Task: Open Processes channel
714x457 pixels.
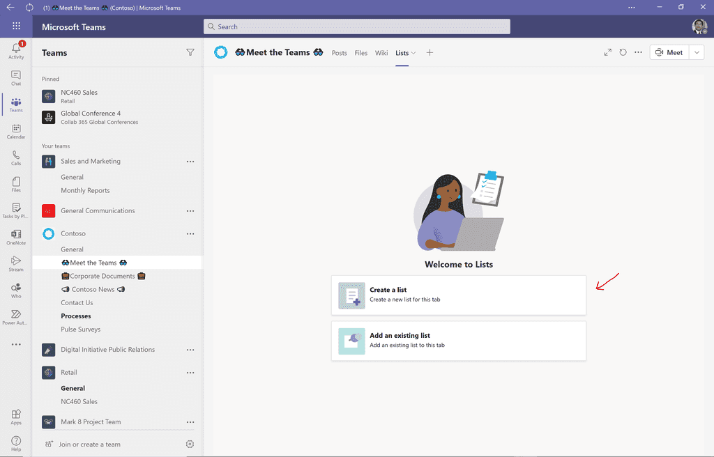Action: pyautogui.click(x=76, y=316)
